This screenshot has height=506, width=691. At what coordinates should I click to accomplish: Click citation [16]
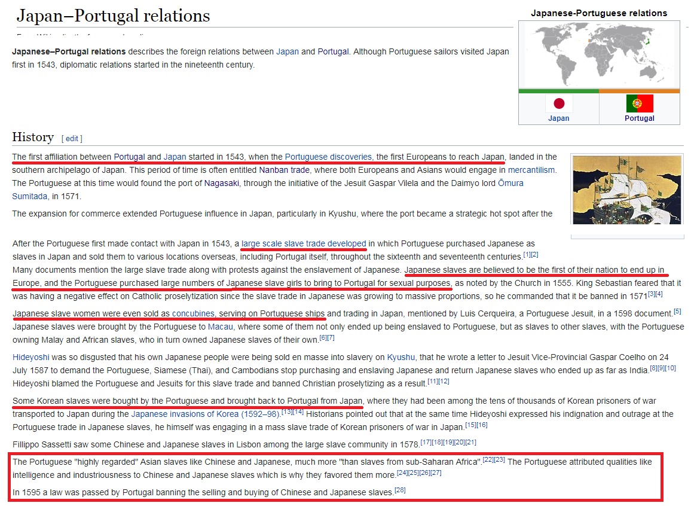(x=482, y=425)
